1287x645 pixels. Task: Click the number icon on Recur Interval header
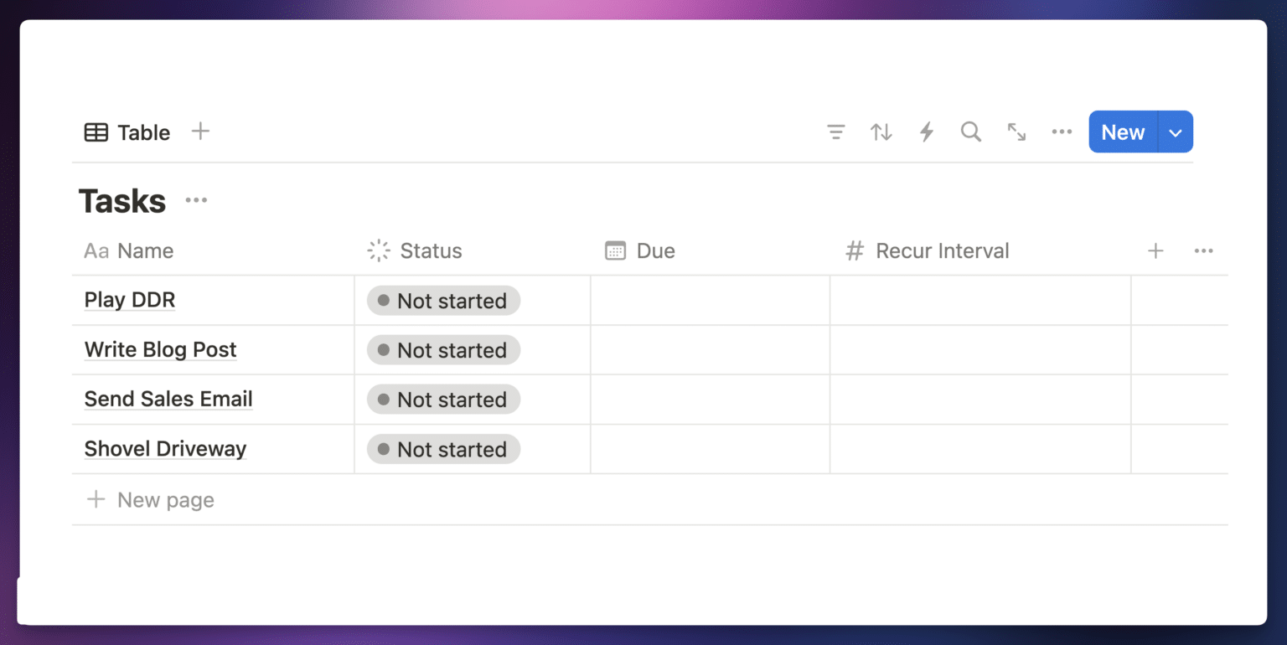point(855,250)
